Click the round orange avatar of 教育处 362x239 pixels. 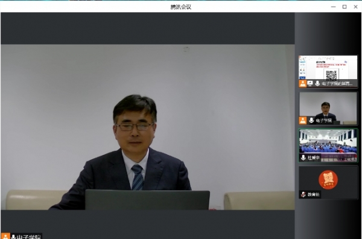pyautogui.click(x=328, y=180)
